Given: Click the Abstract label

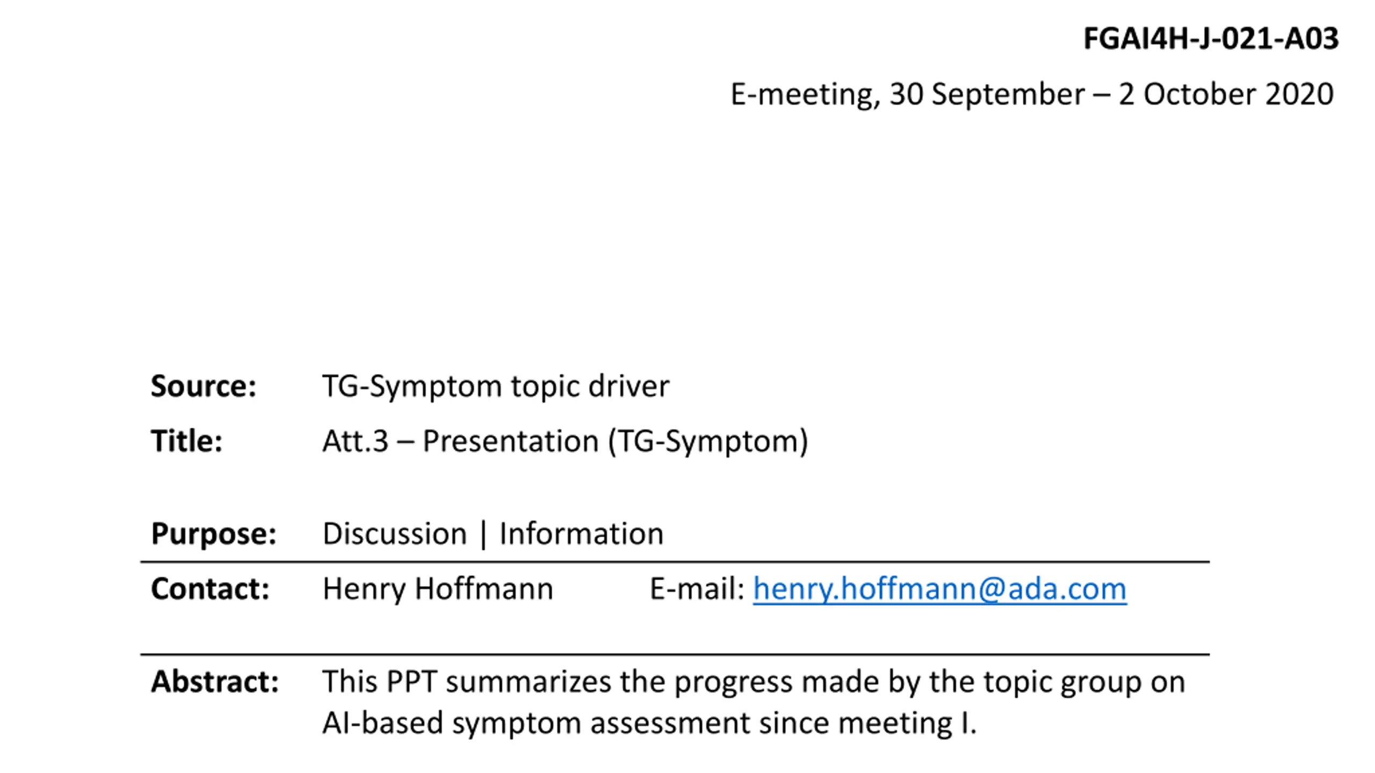Looking at the screenshot, I should pos(215,682).
